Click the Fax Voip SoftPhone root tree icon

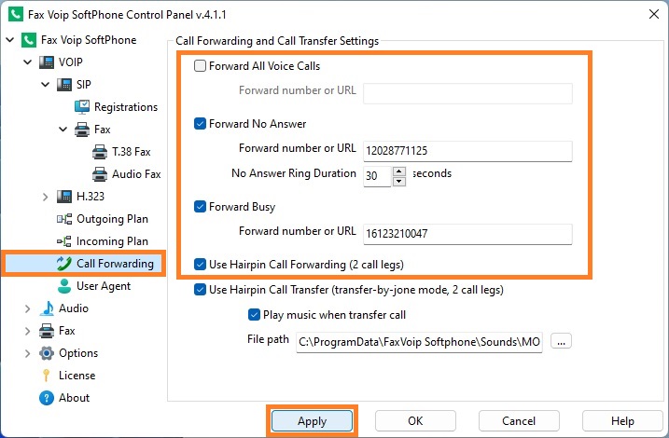[x=29, y=40]
